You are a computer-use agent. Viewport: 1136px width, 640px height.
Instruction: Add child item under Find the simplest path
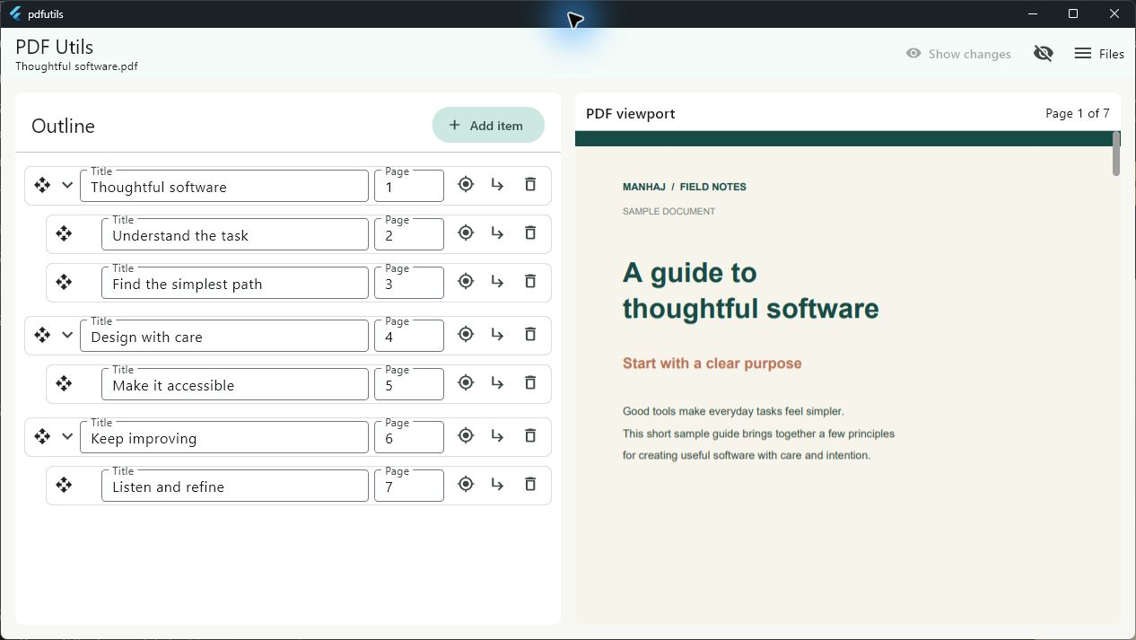(497, 282)
